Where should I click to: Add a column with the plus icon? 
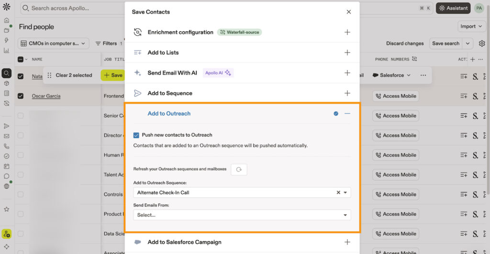click(x=472, y=59)
